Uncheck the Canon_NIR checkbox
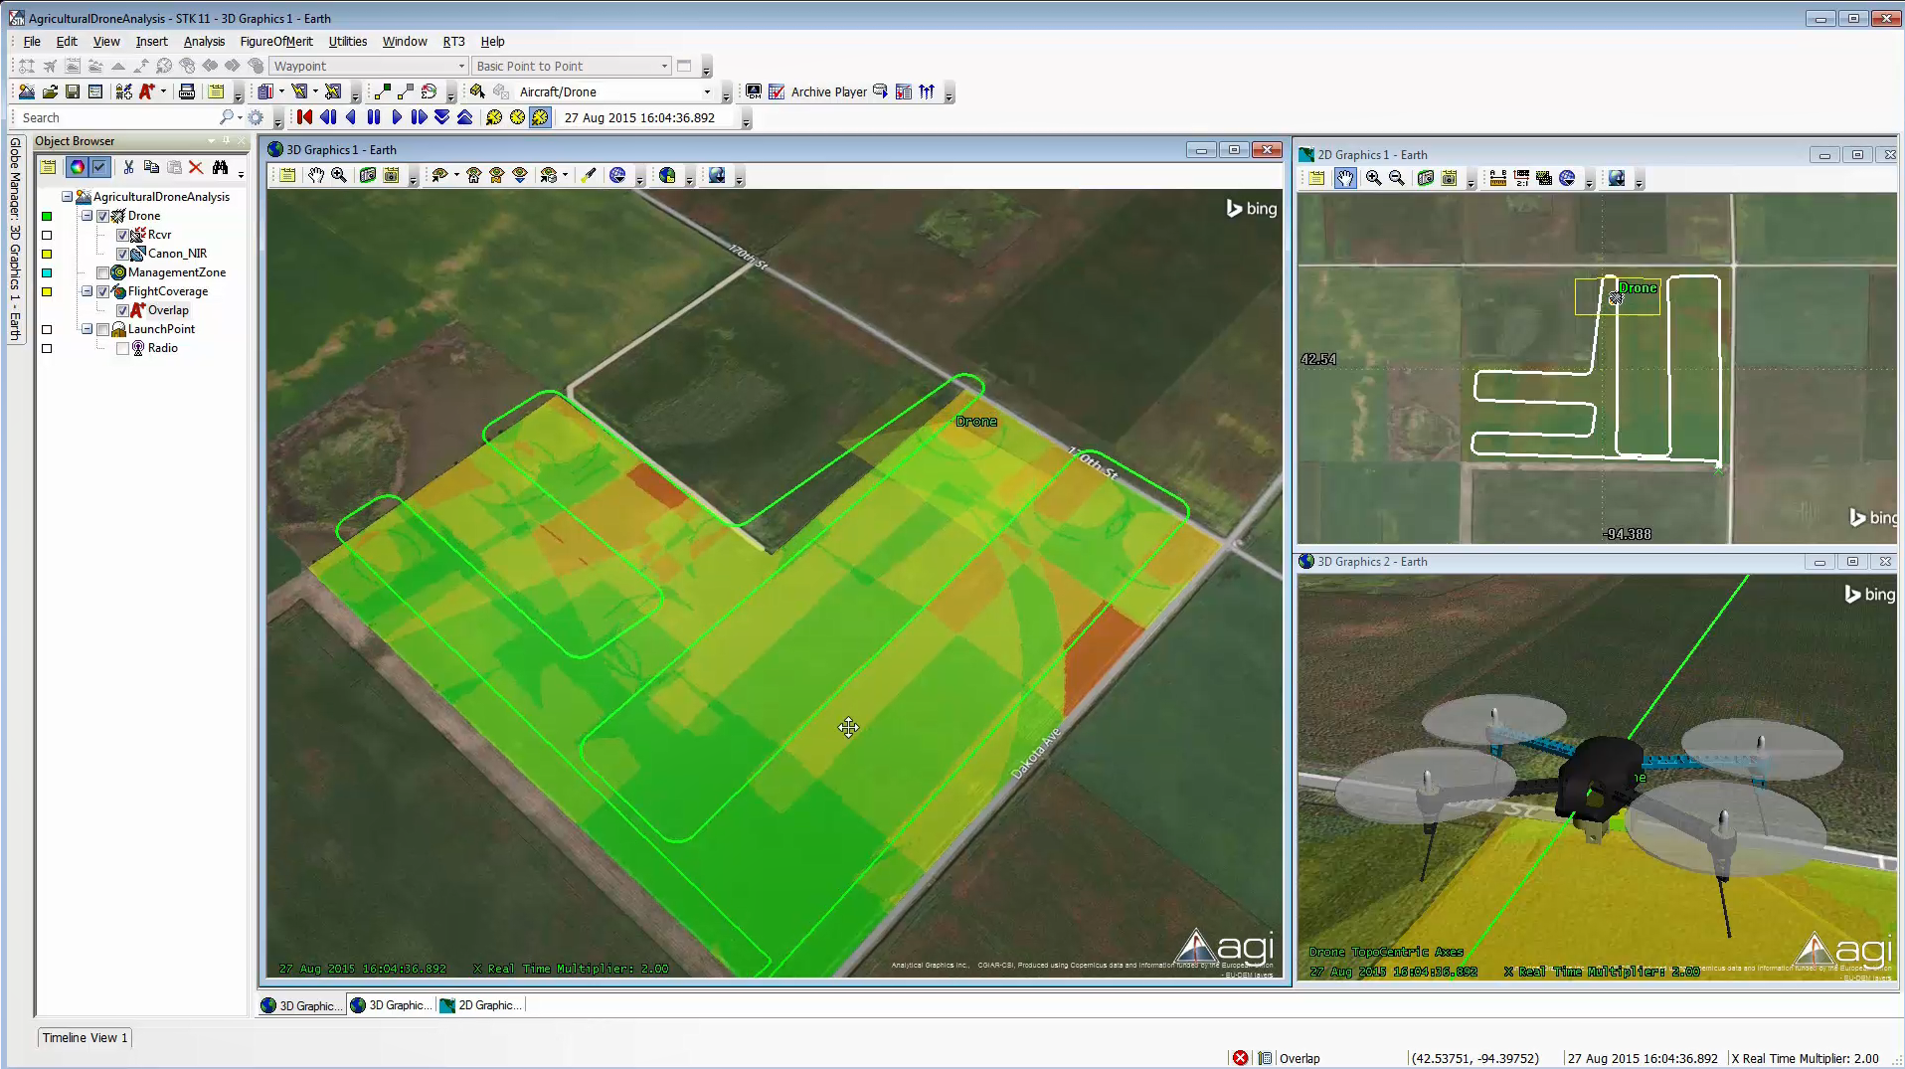The image size is (1905, 1069). click(x=122, y=254)
